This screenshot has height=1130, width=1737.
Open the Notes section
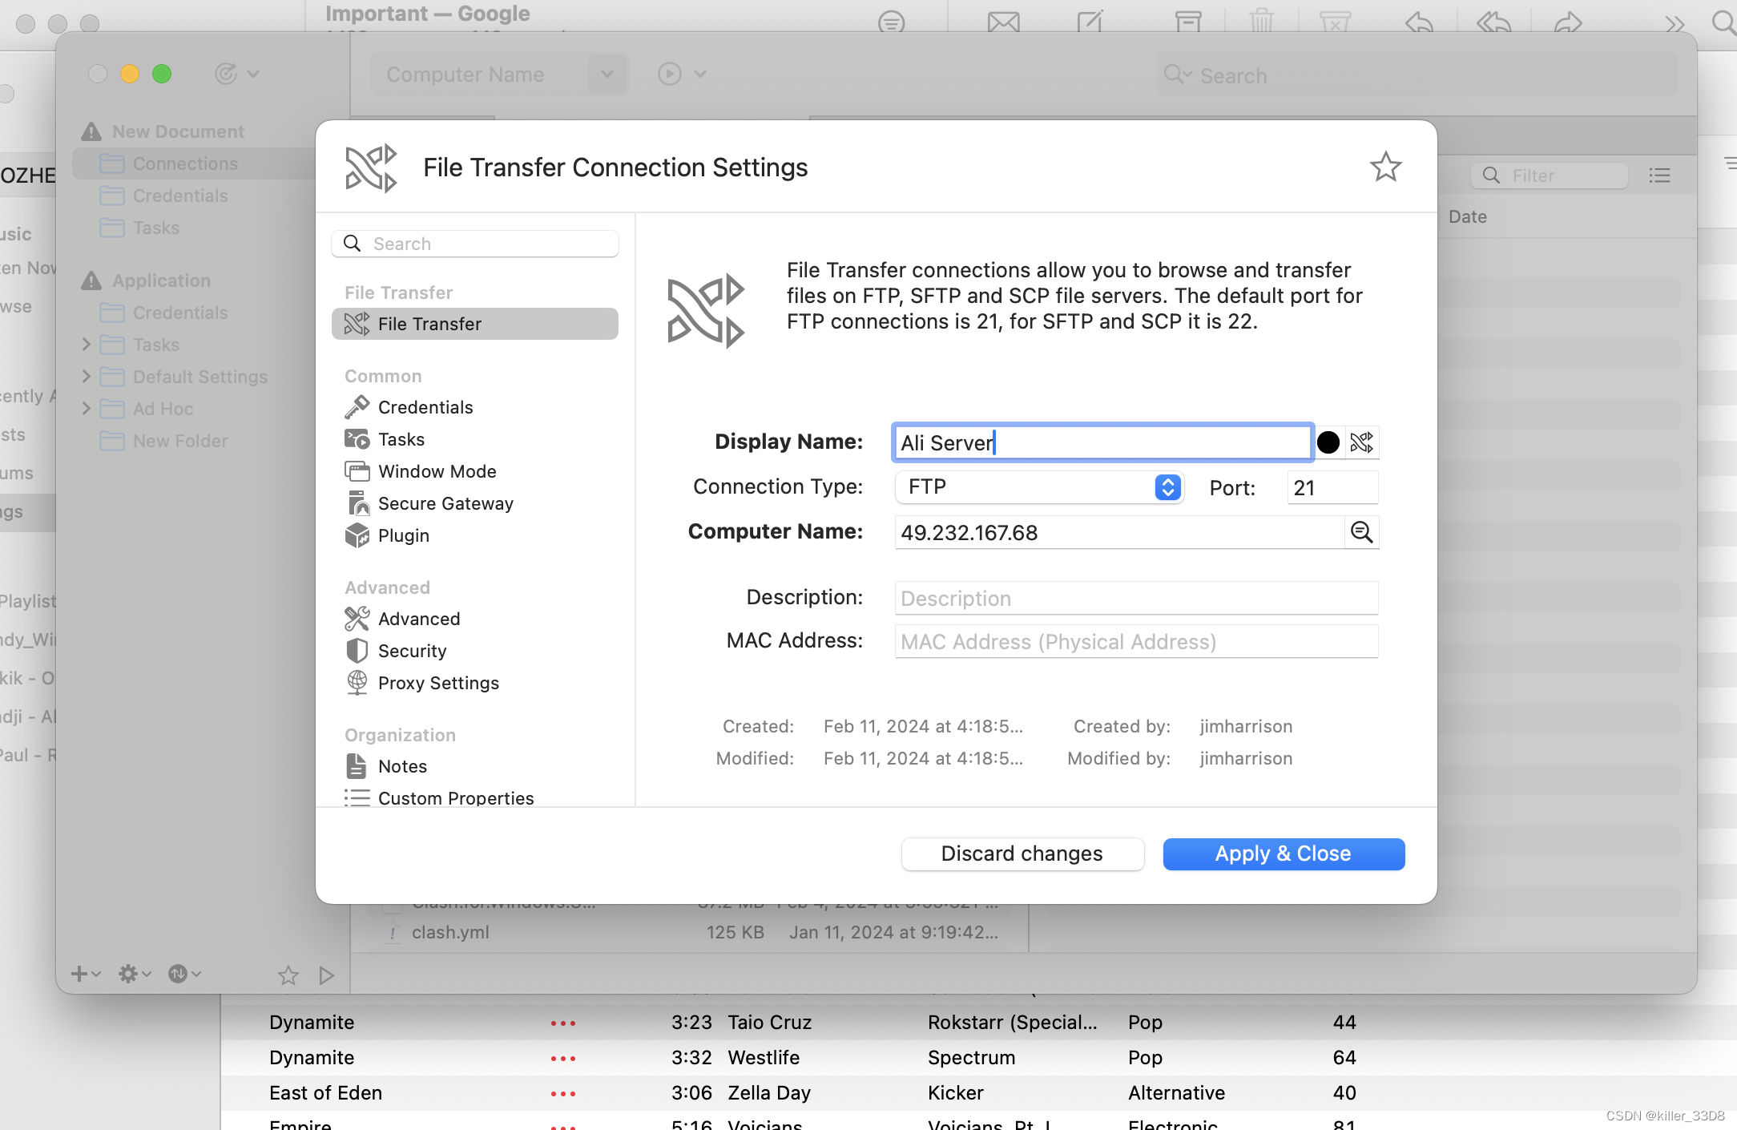(x=402, y=766)
